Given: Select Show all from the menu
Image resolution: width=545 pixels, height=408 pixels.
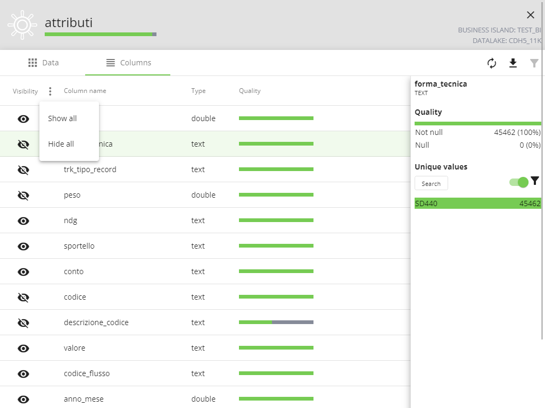Looking at the screenshot, I should [62, 118].
